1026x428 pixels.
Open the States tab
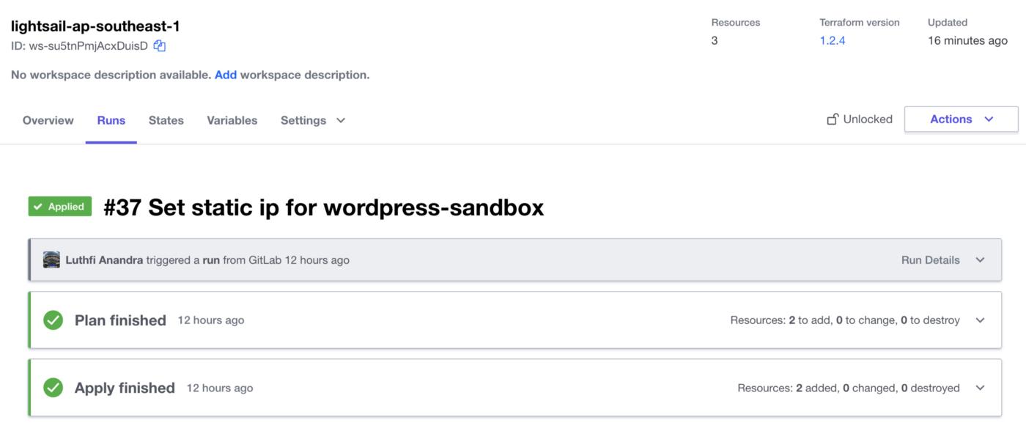coord(166,120)
